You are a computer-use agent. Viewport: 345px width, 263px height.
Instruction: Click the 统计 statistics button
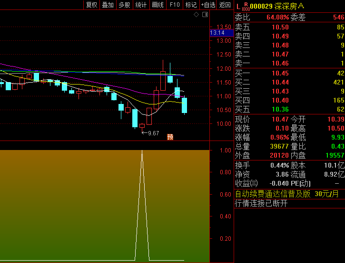(x=141, y=5)
